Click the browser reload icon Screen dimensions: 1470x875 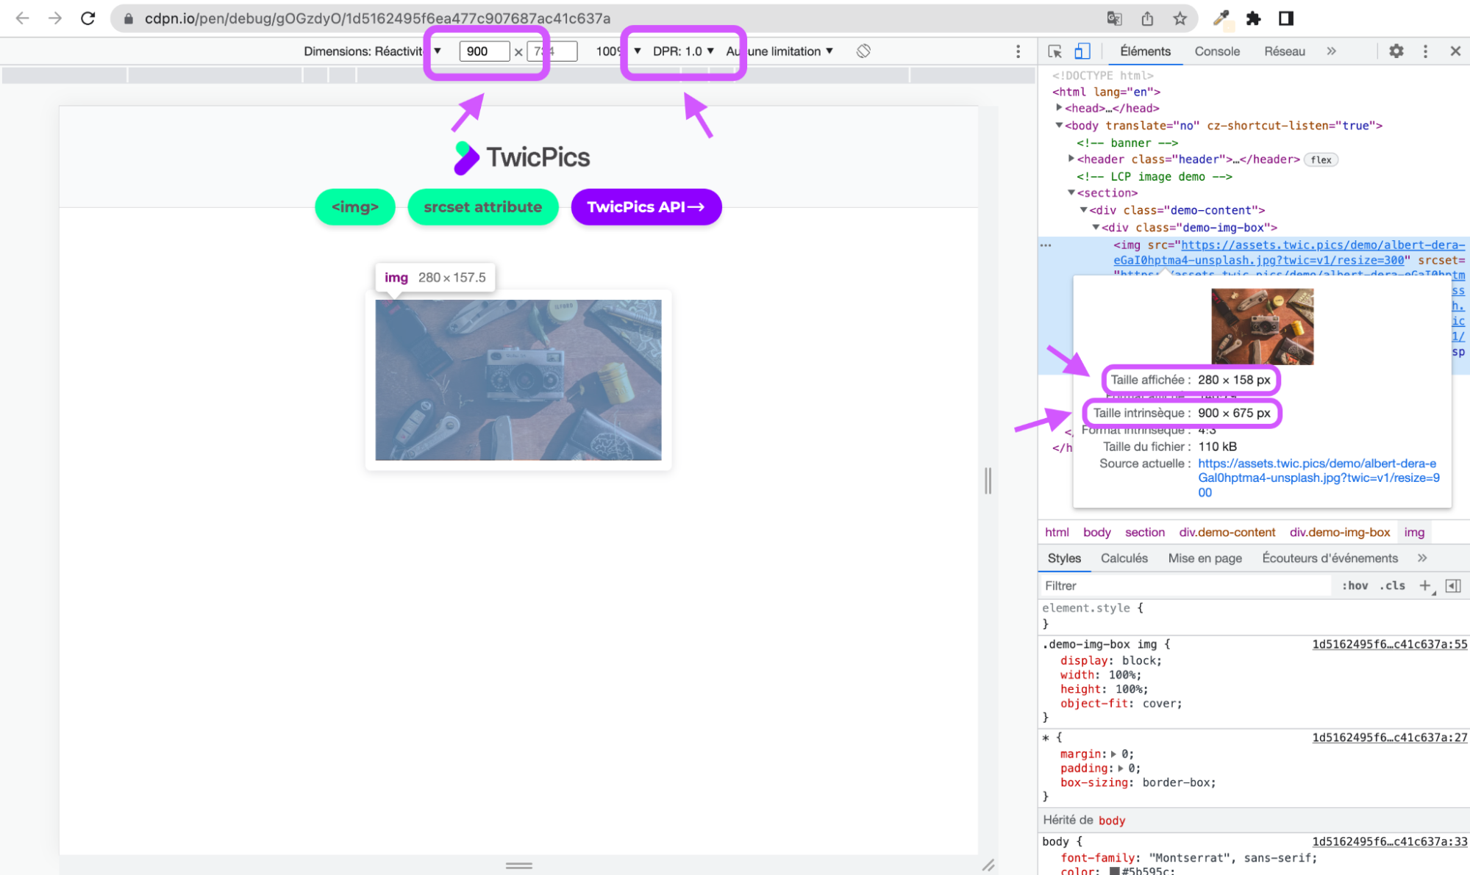(x=86, y=18)
